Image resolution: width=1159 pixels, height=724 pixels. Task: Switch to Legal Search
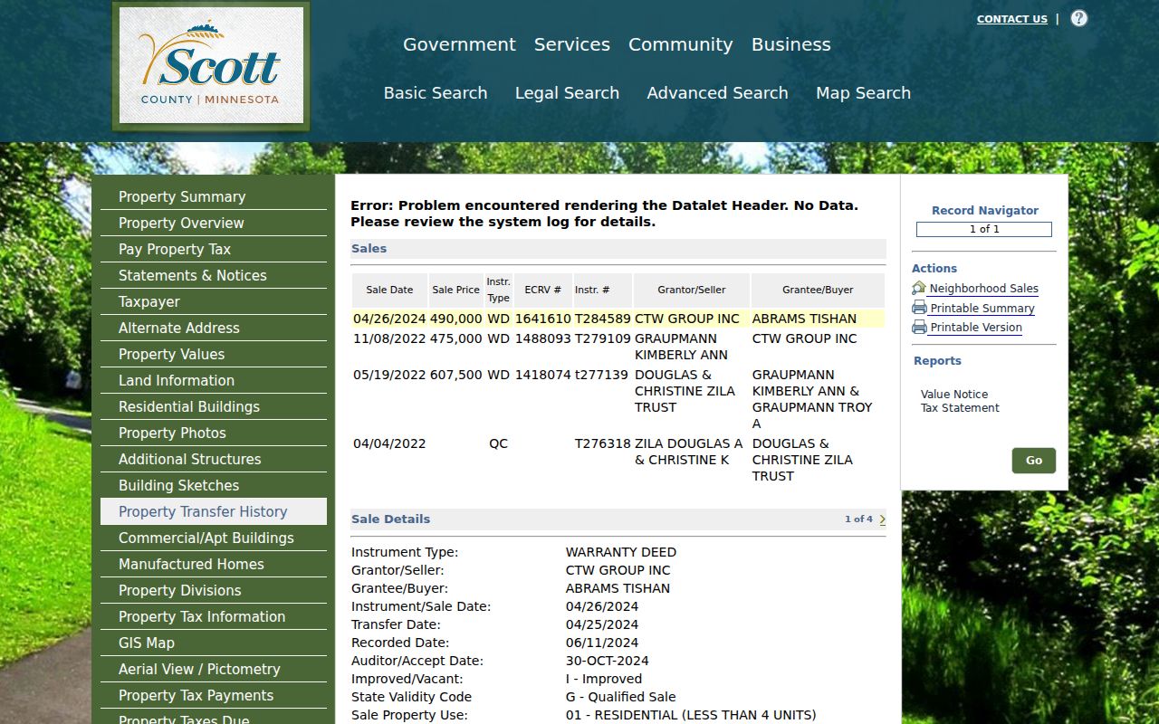pos(567,93)
